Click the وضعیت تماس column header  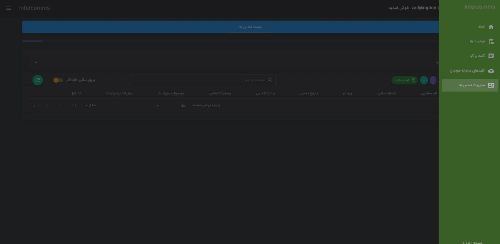tap(220, 93)
